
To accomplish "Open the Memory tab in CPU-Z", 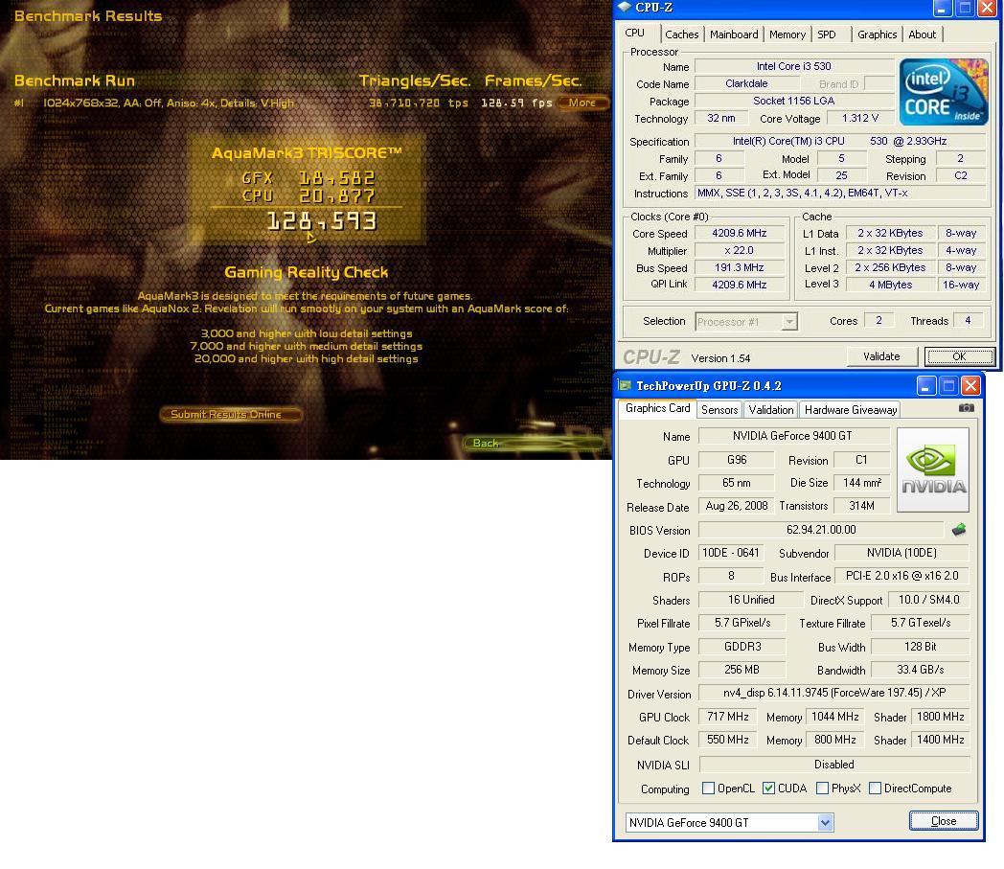I will click(x=787, y=34).
